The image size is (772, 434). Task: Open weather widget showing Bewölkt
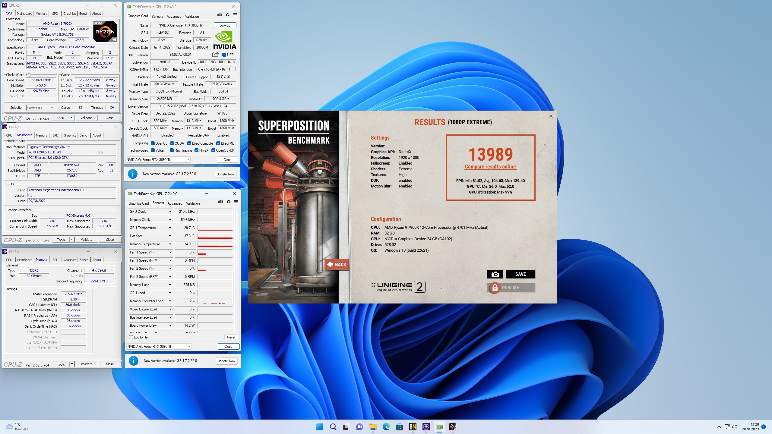17,427
